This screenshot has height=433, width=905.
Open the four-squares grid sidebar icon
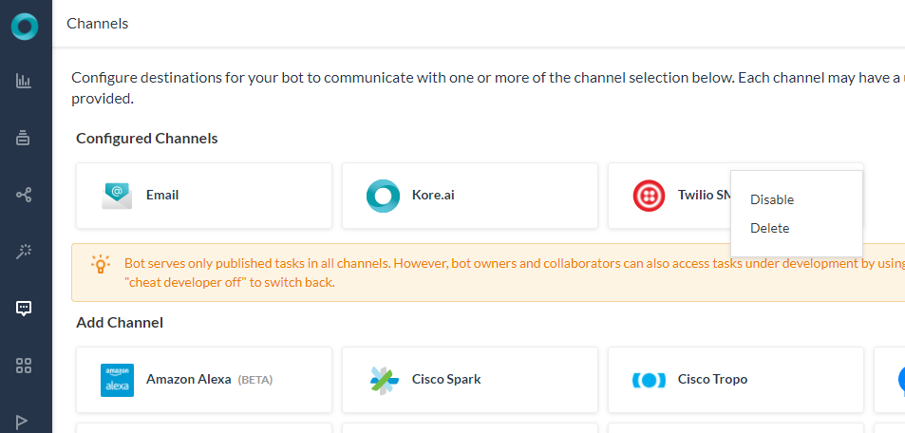pos(25,365)
